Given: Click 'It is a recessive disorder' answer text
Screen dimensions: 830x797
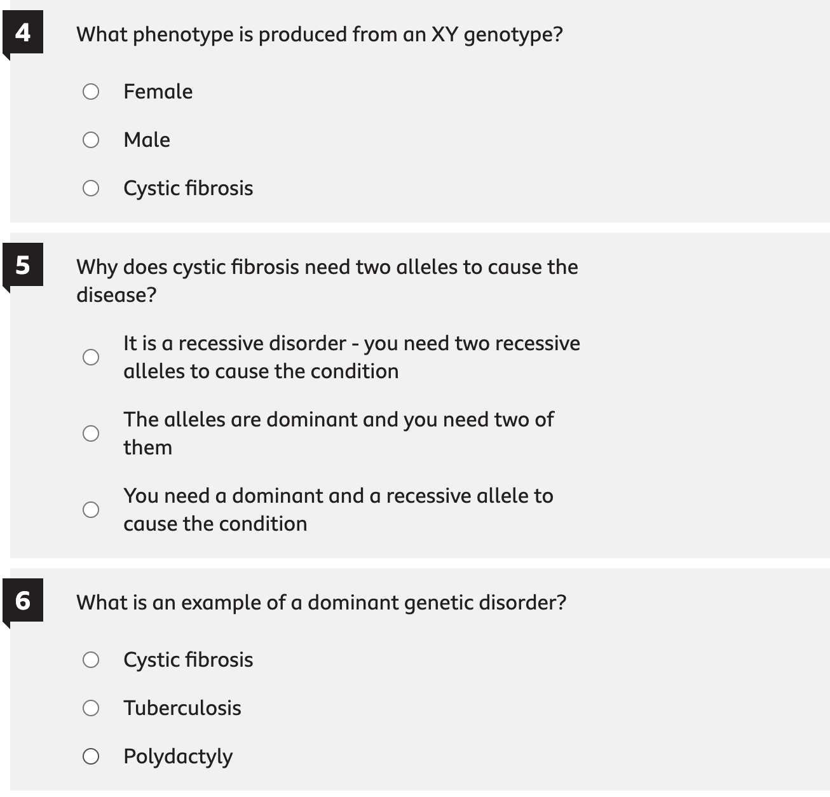Looking at the screenshot, I should 351,357.
